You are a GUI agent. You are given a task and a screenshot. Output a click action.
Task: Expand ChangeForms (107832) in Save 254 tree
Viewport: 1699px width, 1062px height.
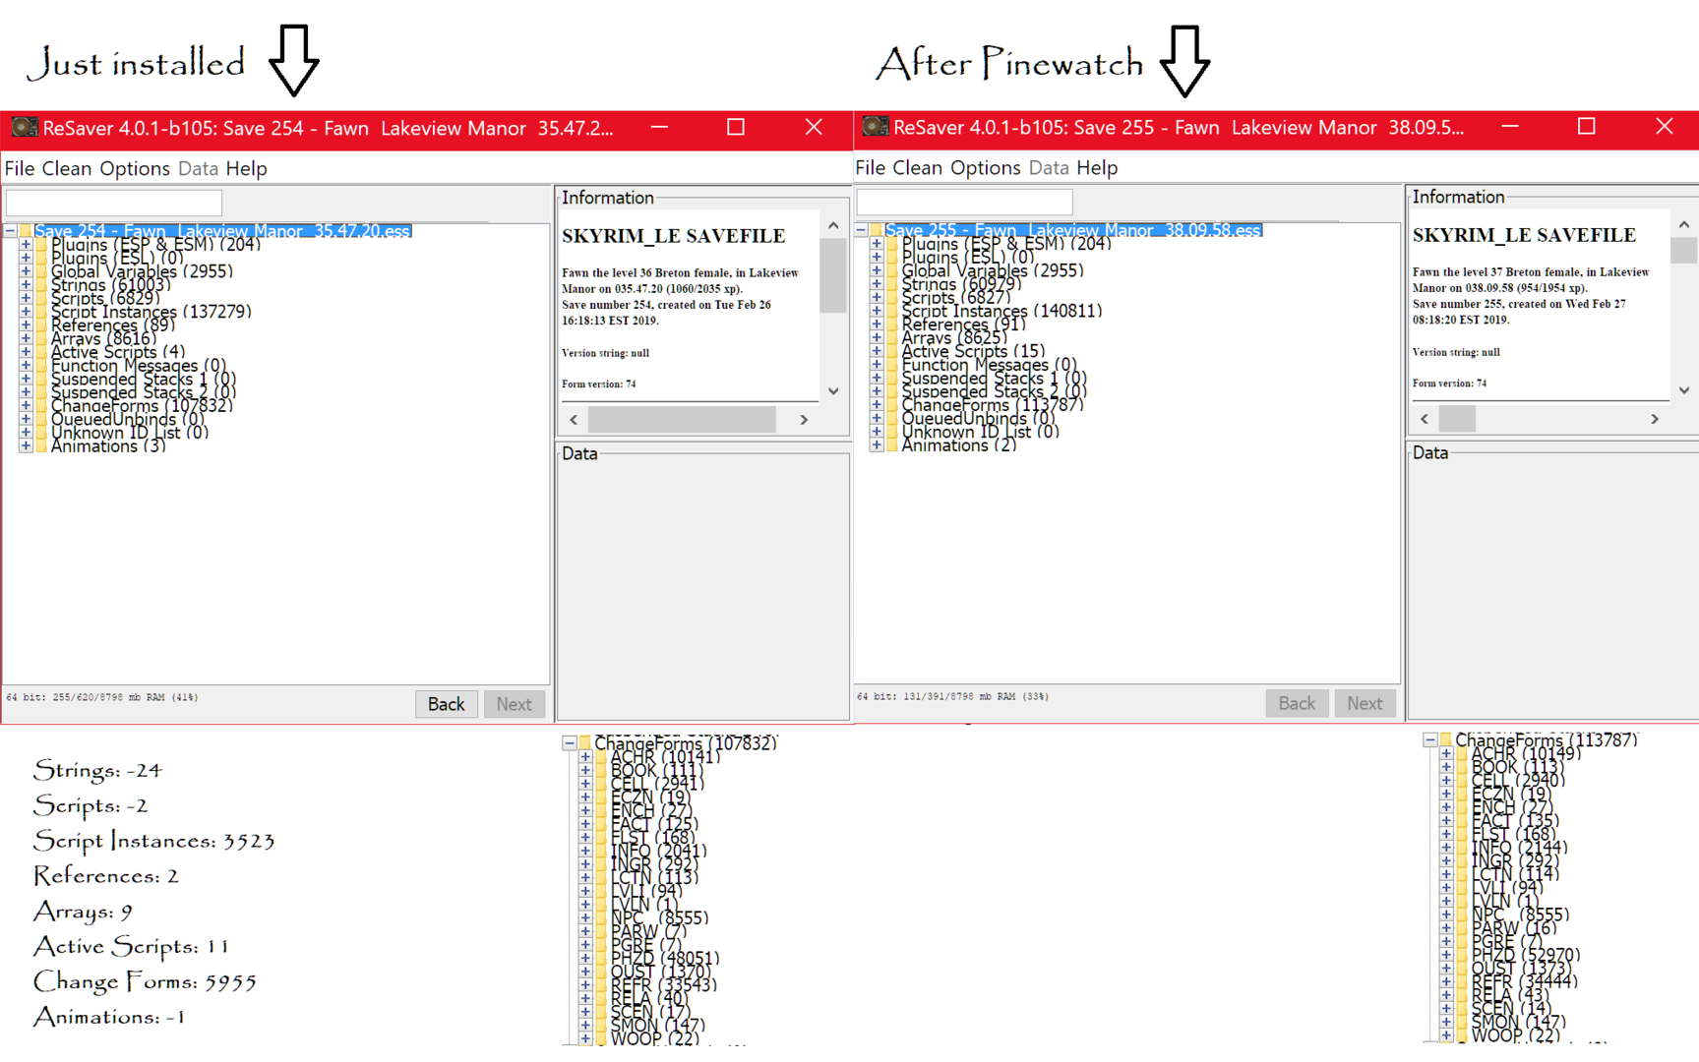coord(26,405)
